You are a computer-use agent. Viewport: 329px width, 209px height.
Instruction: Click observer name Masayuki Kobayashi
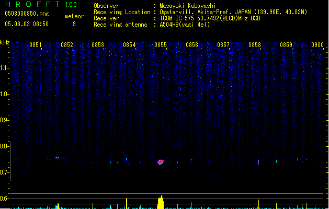pos(188,6)
